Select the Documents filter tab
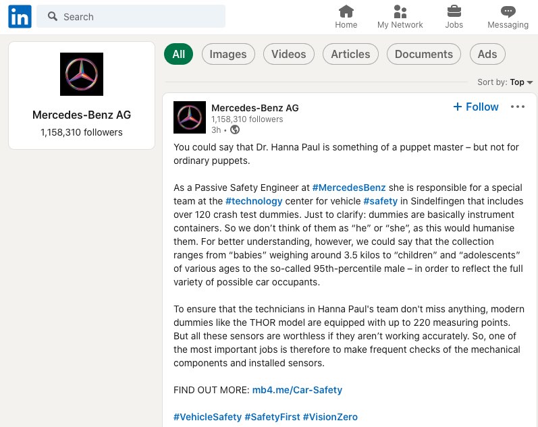Screen dimensions: 538x427 point(424,54)
